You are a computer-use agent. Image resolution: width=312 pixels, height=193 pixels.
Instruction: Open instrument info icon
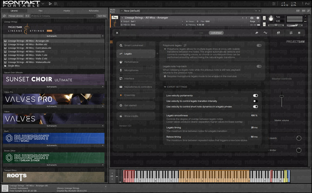pyautogui.click(x=258, y=18)
